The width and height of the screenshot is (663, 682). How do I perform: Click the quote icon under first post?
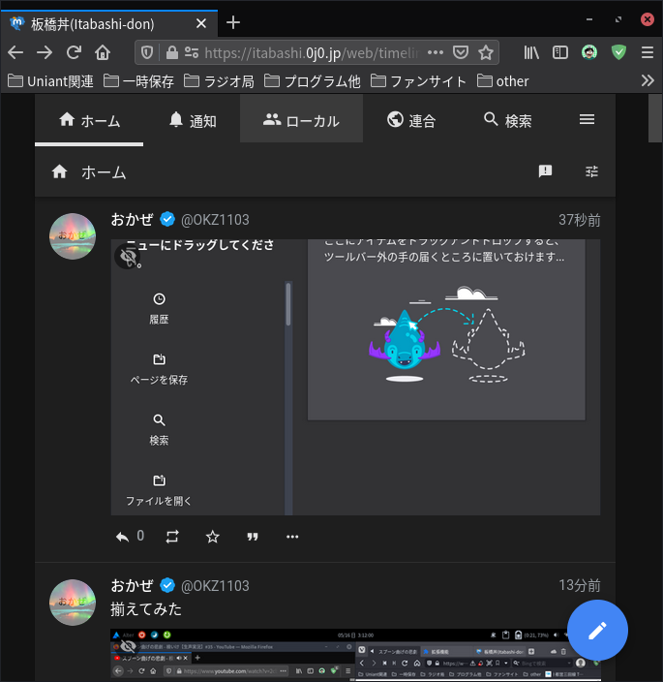pyautogui.click(x=253, y=536)
